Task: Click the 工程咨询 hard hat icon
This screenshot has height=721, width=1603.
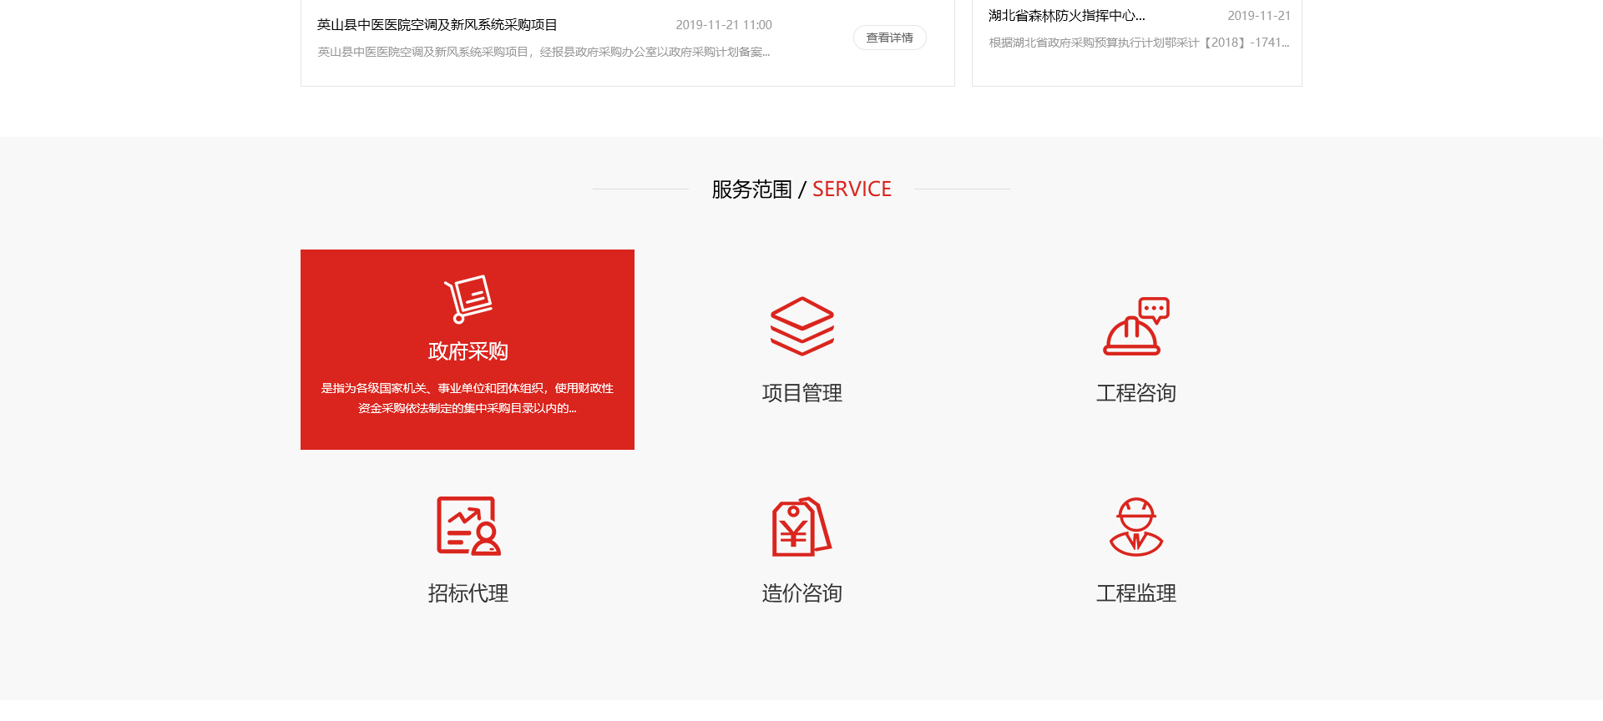Action: pos(1135,326)
